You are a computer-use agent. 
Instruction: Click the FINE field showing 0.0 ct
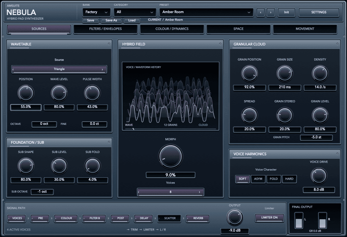pyautogui.click(x=94, y=124)
